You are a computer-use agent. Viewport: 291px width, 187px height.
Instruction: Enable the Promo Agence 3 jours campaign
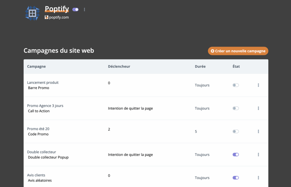click(x=236, y=108)
